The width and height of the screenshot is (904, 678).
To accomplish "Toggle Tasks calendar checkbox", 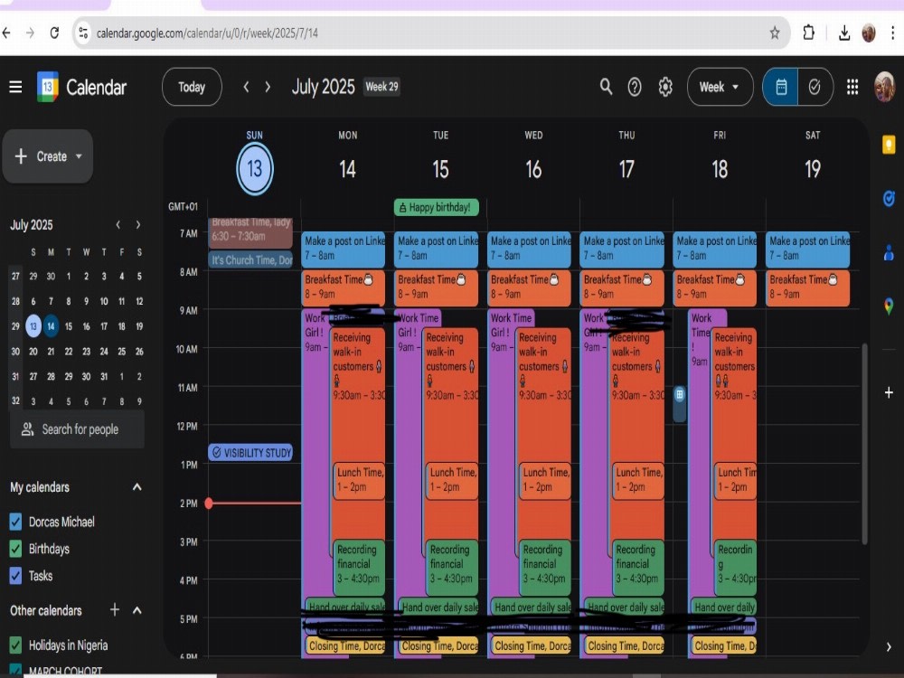I will pos(16,575).
